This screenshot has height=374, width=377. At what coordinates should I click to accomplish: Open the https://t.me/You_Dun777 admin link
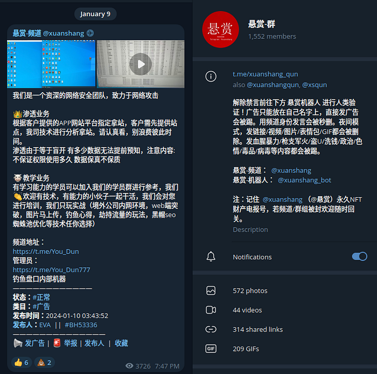[51, 269]
